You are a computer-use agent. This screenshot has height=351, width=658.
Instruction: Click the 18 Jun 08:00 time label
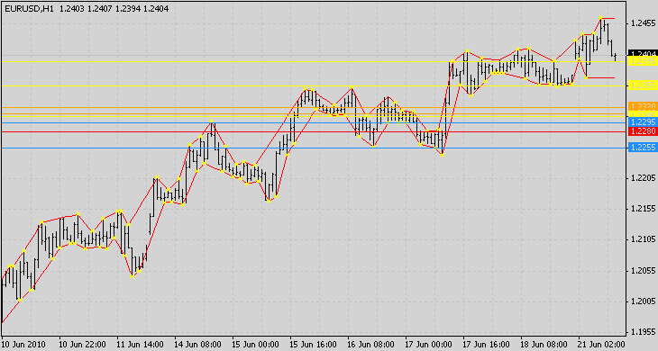(x=544, y=345)
